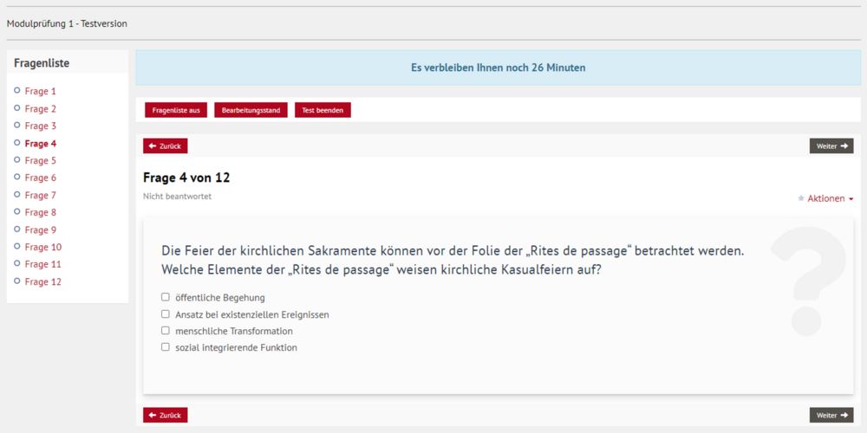Check the 'öffentliche Begehung' checkbox
Screen dimensions: 867x433
coord(166,297)
